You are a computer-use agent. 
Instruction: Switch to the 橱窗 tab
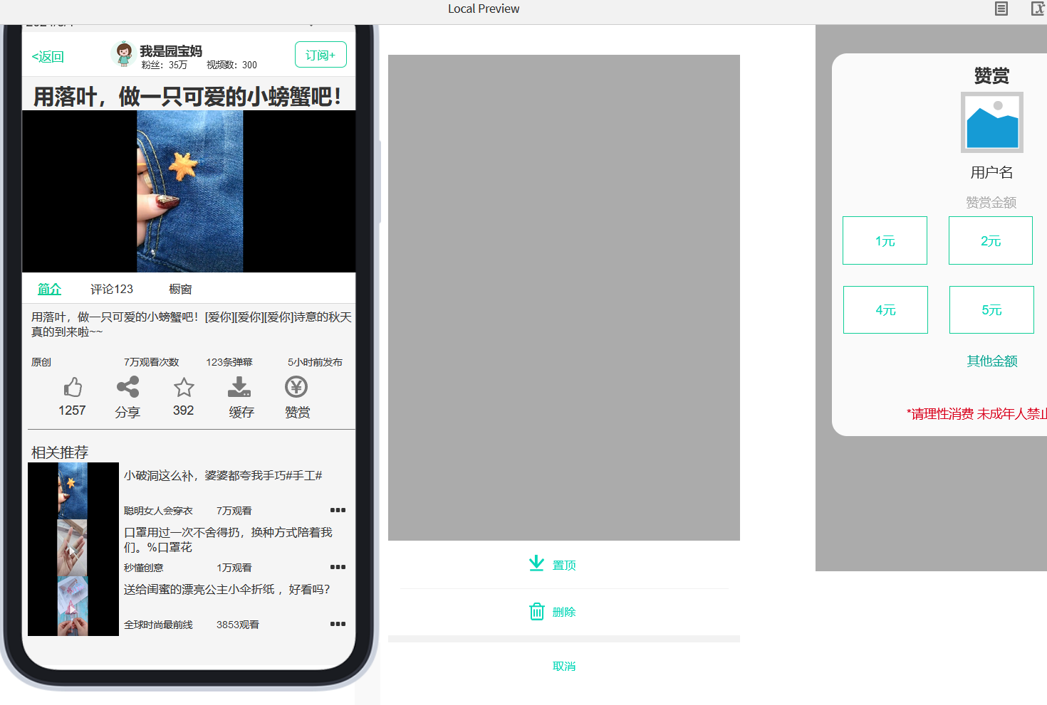(180, 289)
